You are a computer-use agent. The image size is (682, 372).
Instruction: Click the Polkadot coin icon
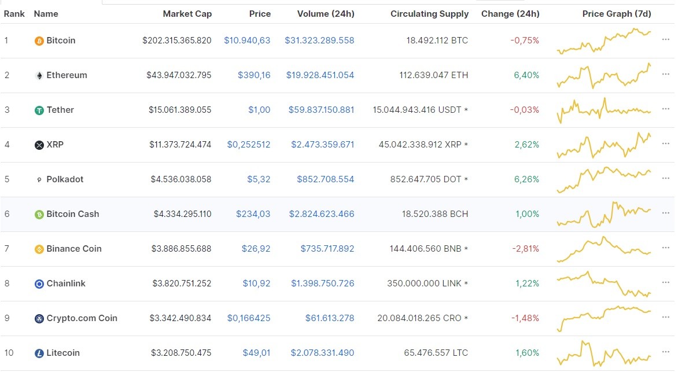pyautogui.click(x=39, y=179)
